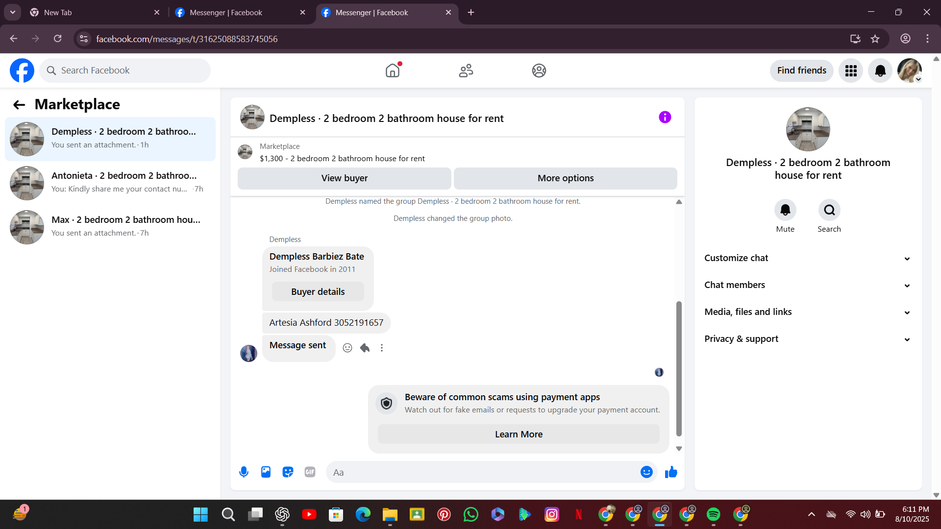This screenshot has height=529, width=941.
Task: Open Facebook notifications bell
Action: (880, 71)
